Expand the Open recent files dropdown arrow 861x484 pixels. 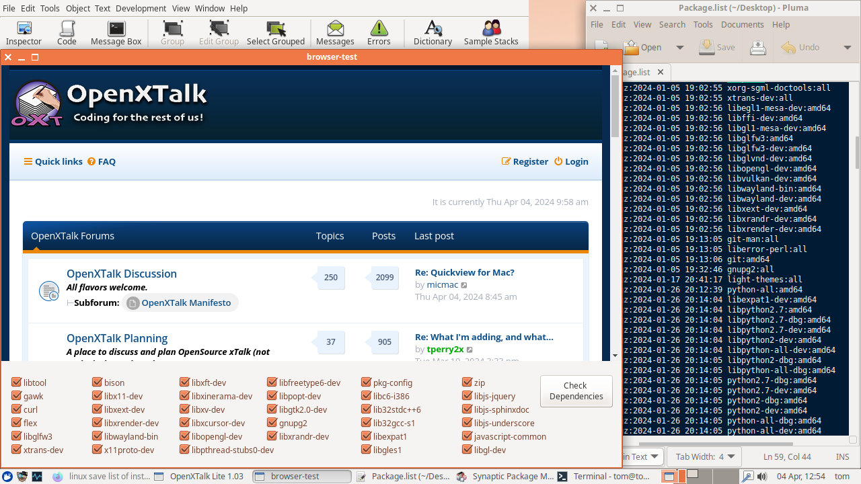[x=679, y=48]
